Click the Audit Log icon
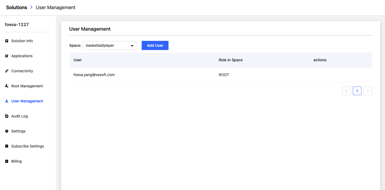The height and width of the screenshot is (190, 385). (7, 116)
